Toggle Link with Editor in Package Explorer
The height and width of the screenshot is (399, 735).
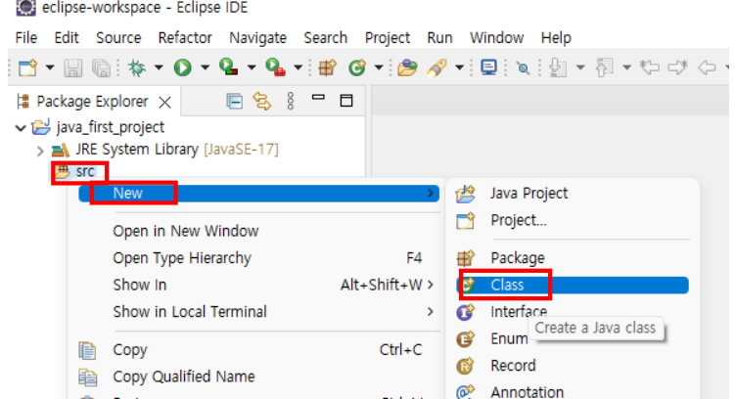pos(262,101)
